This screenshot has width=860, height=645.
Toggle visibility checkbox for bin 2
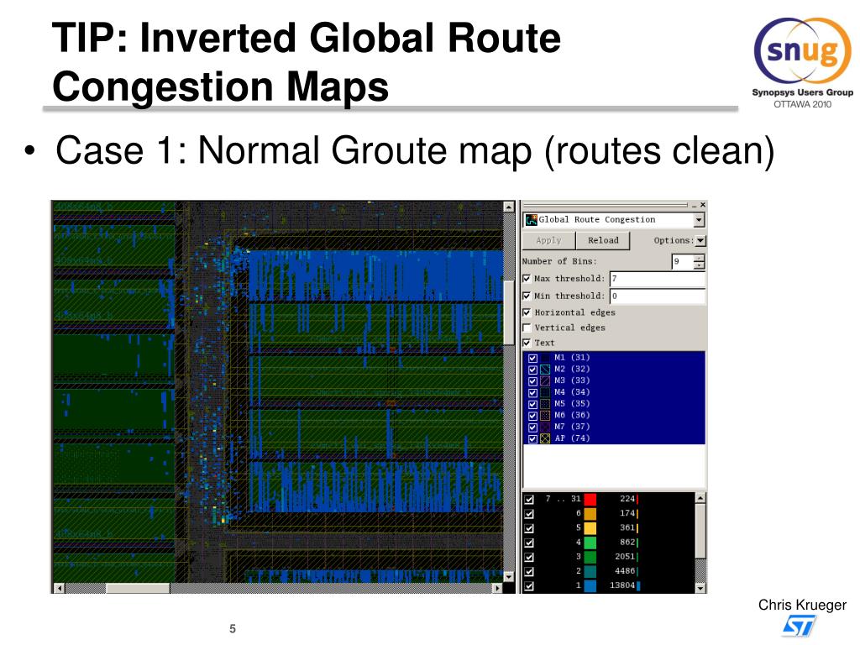[x=529, y=571]
